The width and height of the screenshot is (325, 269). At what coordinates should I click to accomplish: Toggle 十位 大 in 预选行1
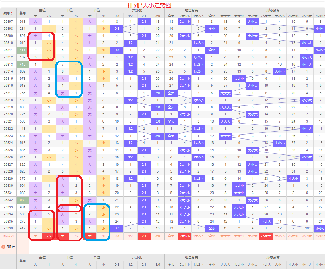63,236
